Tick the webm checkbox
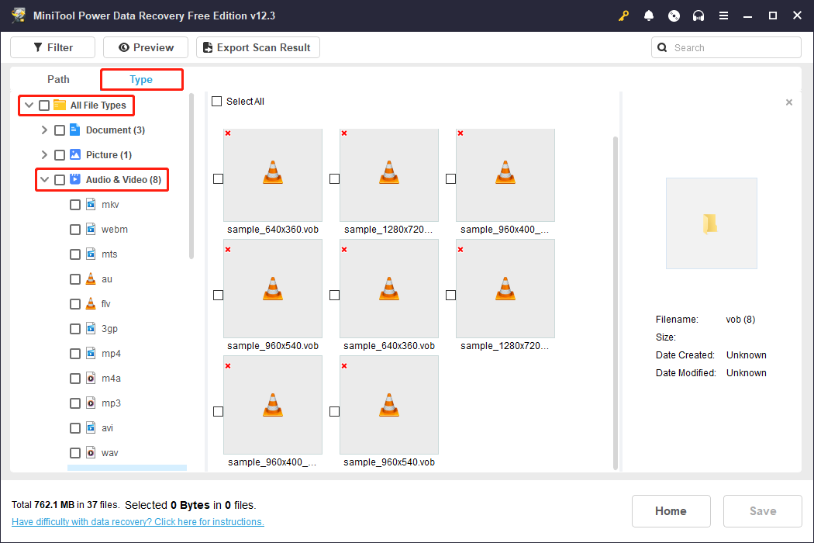This screenshot has width=814, height=543. point(75,230)
